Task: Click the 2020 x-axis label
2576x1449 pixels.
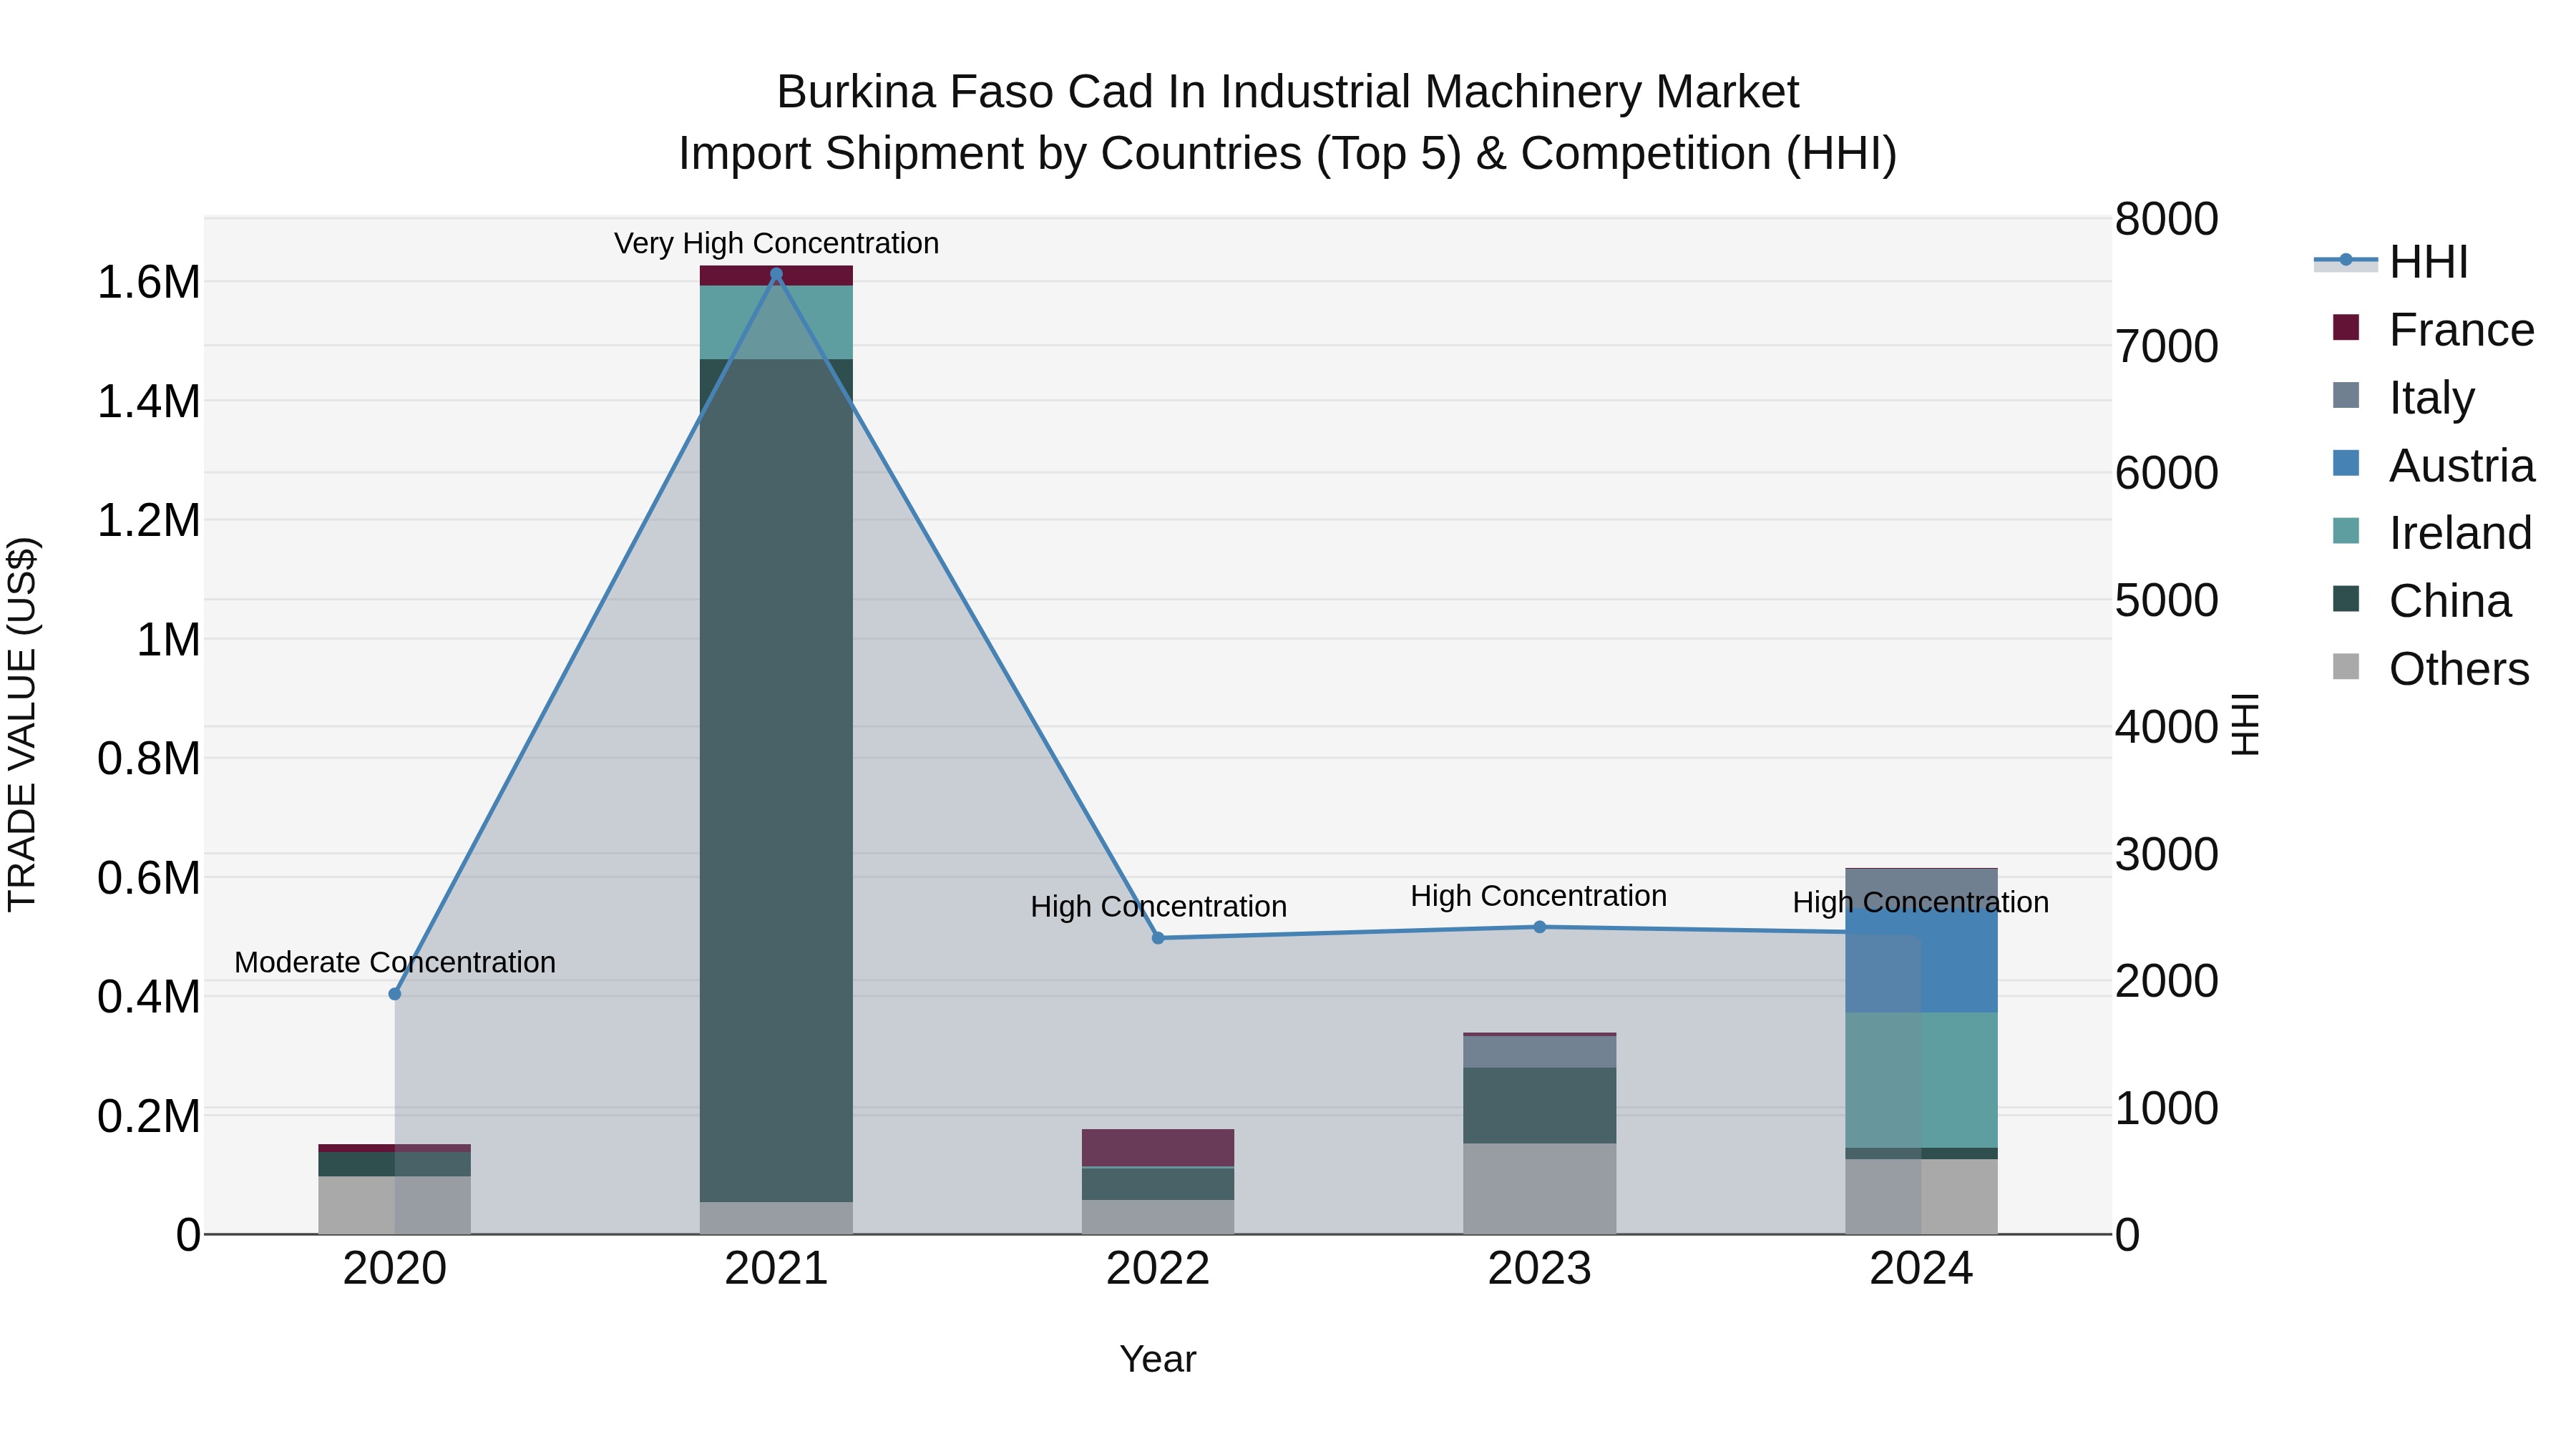Action: (x=395, y=1269)
